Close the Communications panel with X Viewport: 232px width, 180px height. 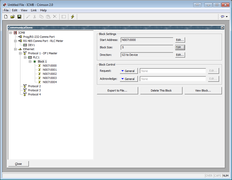[222, 28]
